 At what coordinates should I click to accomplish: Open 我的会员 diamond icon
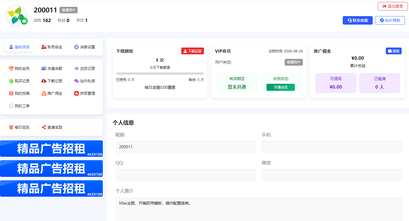pyautogui.click(x=11, y=68)
